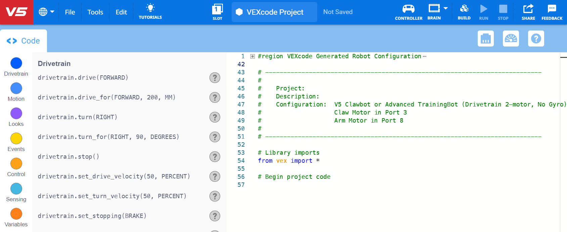The width and height of the screenshot is (567, 232).
Task: Click the Share icon
Action: tap(528, 12)
